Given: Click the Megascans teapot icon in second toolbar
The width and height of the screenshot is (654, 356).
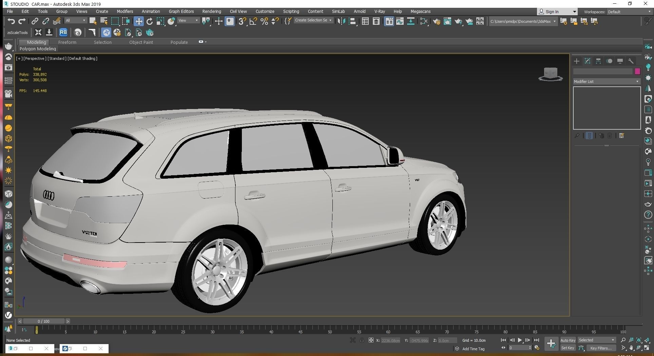Looking at the screenshot, I should [150, 33].
